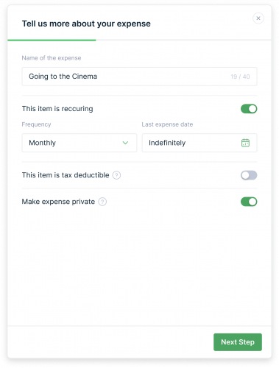The image size is (279, 368).
Task: Open the calendar icon in date field
Action: [x=245, y=143]
